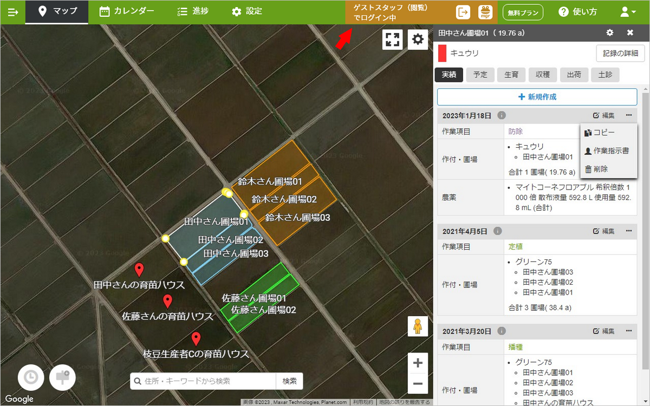Click info icon beside 2021年4月5日
650x406 pixels.
(498, 231)
